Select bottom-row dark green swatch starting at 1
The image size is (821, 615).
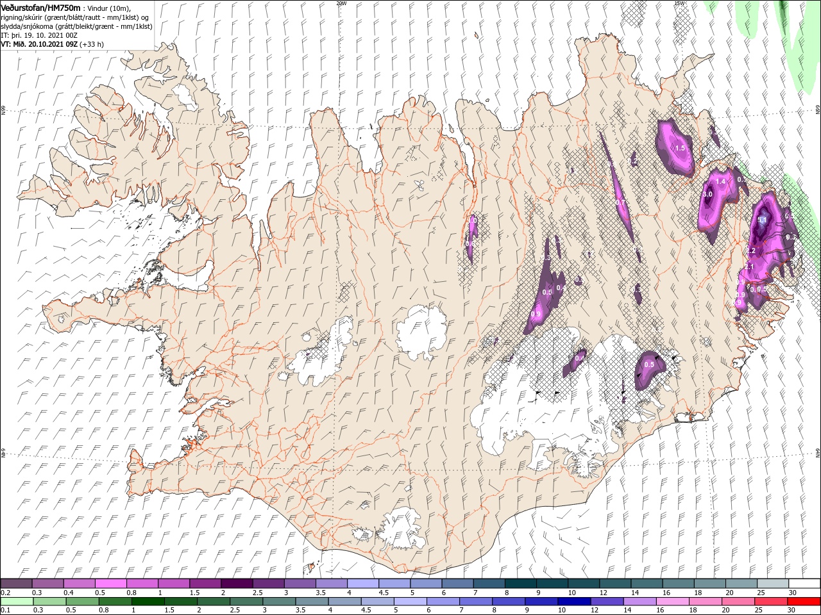coord(148,602)
